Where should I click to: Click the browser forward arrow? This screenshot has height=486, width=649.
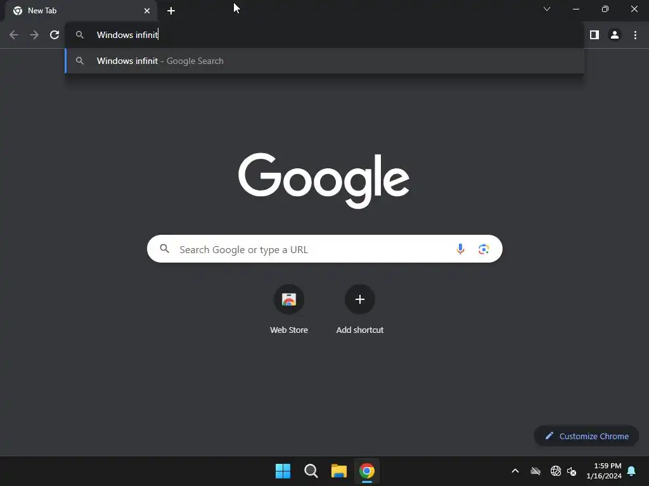tap(34, 35)
